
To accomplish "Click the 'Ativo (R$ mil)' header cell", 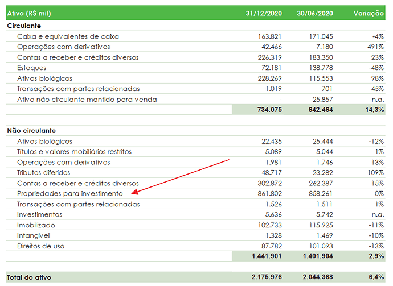I will pyautogui.click(x=29, y=13).
